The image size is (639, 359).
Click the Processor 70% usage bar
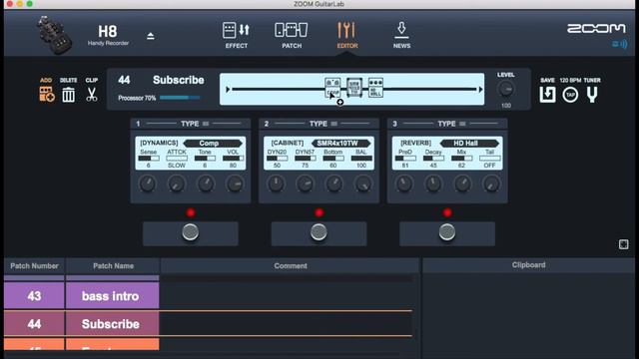[180, 98]
